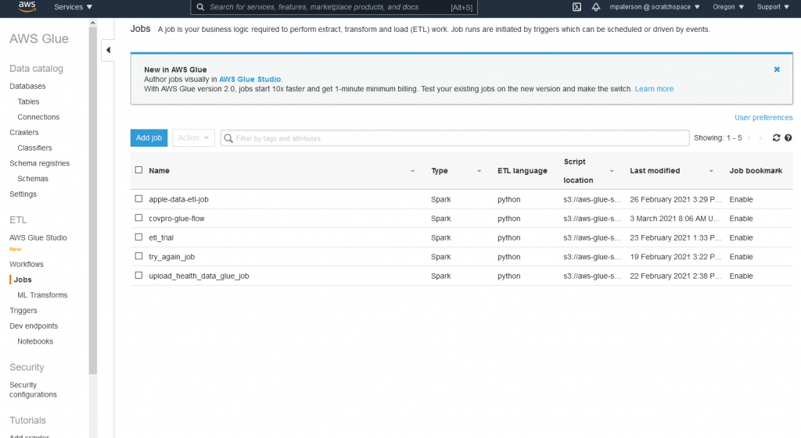Open the Learn more link
The width and height of the screenshot is (801, 438).
pyautogui.click(x=654, y=89)
